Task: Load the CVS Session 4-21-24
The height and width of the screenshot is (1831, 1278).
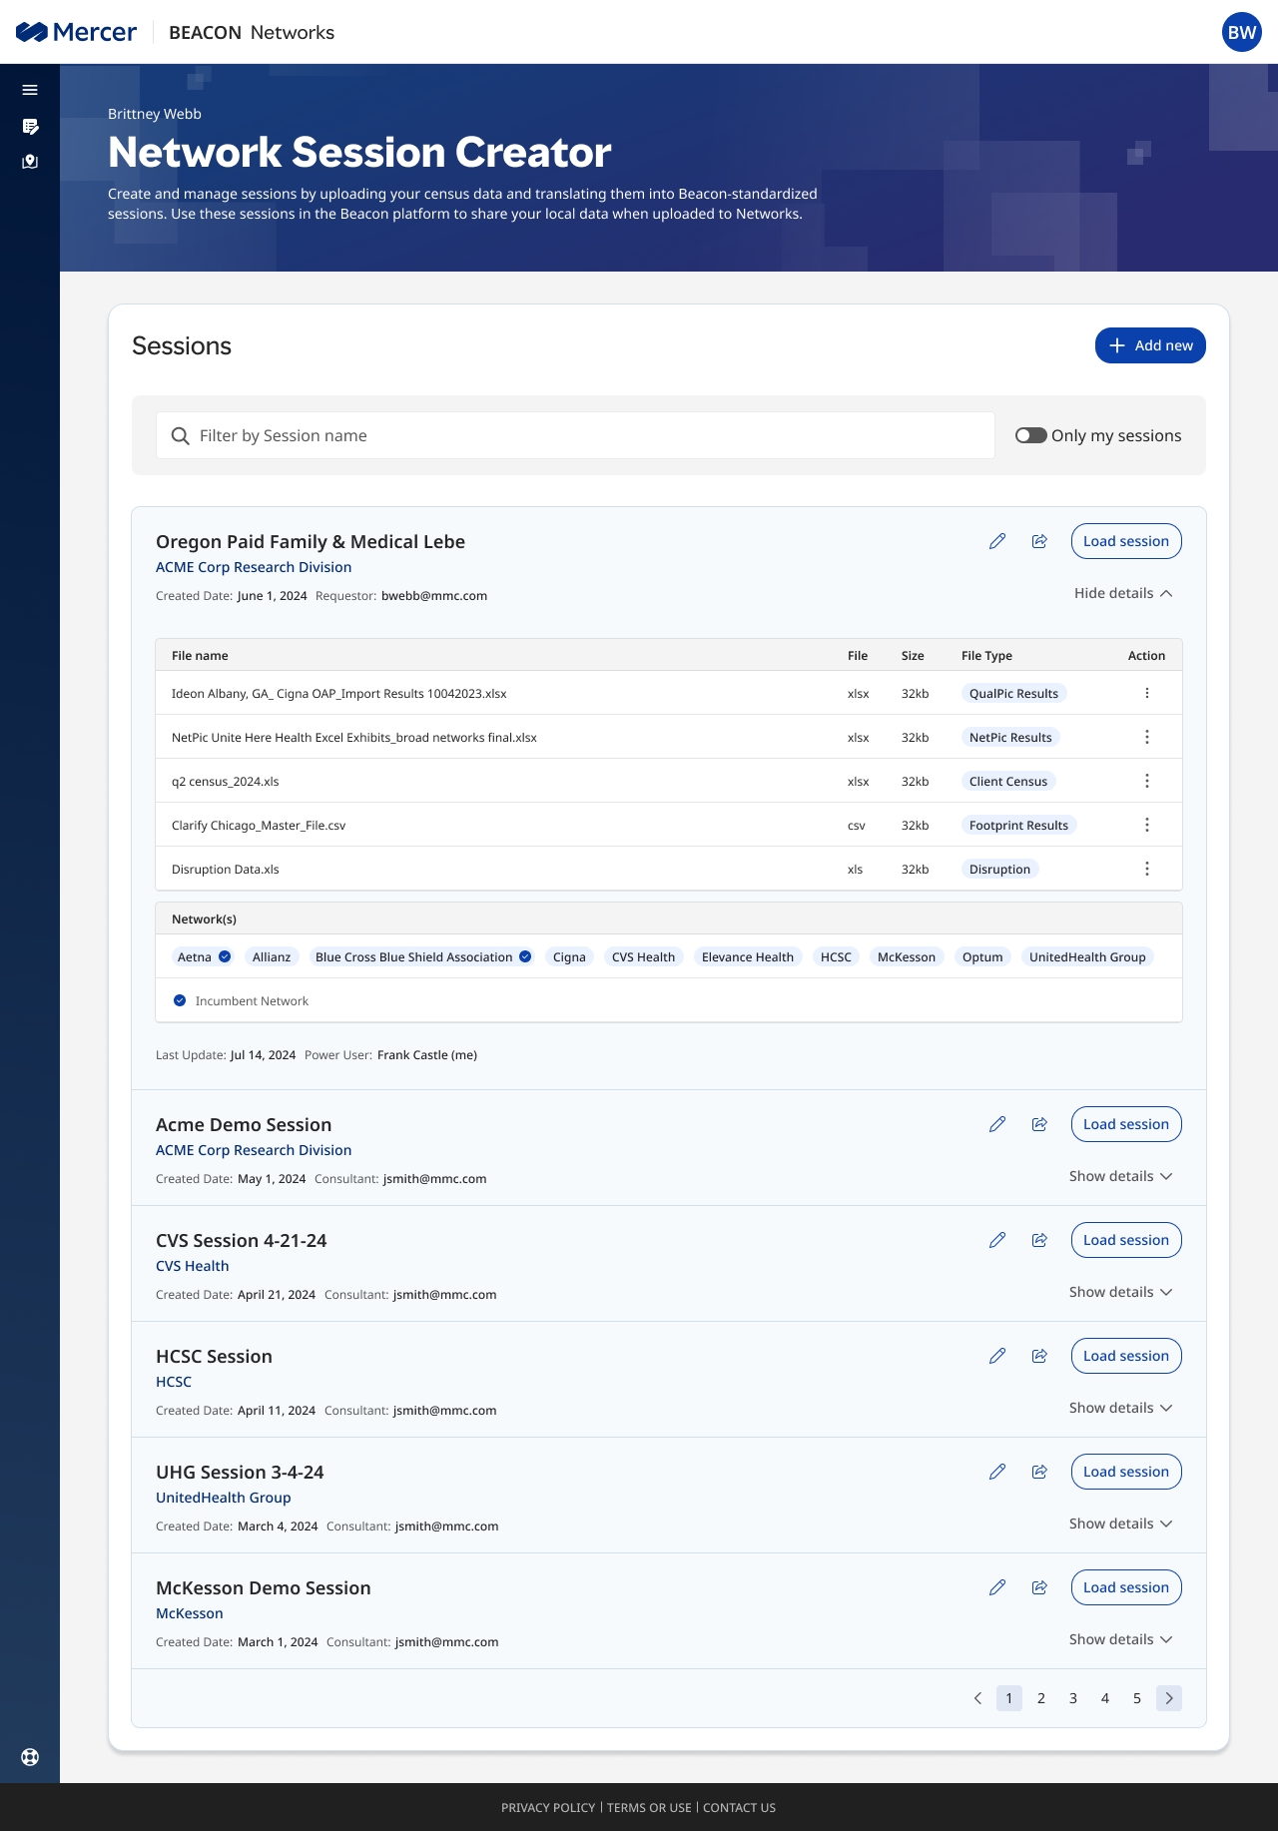Action: pyautogui.click(x=1126, y=1240)
